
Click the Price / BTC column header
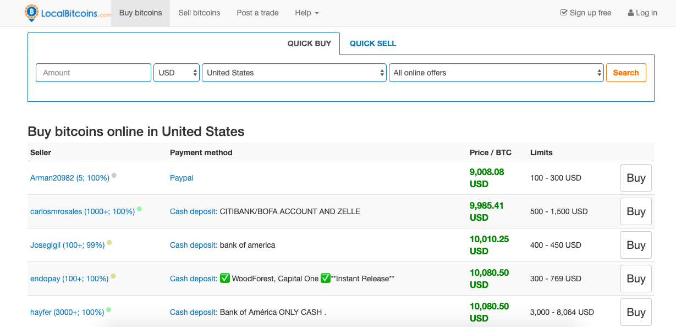point(491,152)
